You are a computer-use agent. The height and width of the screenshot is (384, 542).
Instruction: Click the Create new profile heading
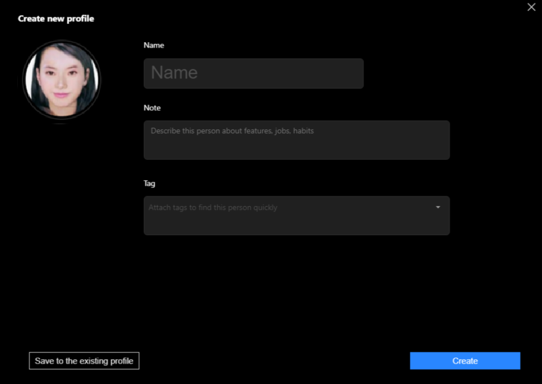pyautogui.click(x=56, y=19)
